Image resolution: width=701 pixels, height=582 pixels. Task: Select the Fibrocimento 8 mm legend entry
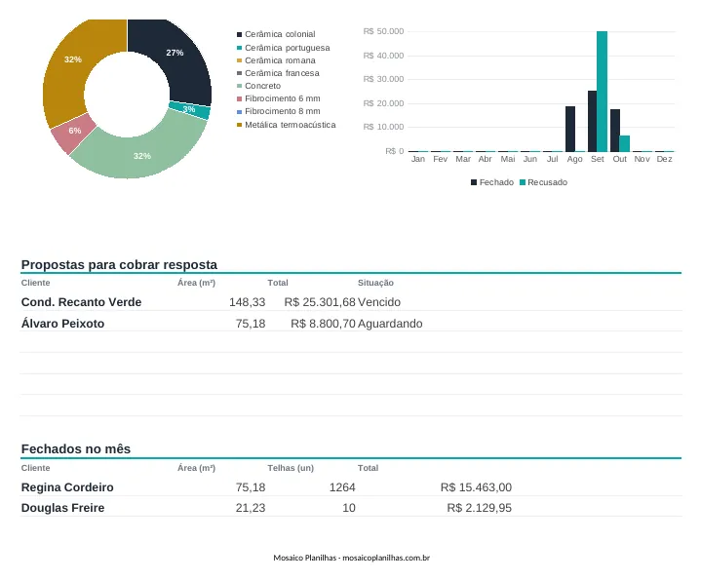pos(279,111)
